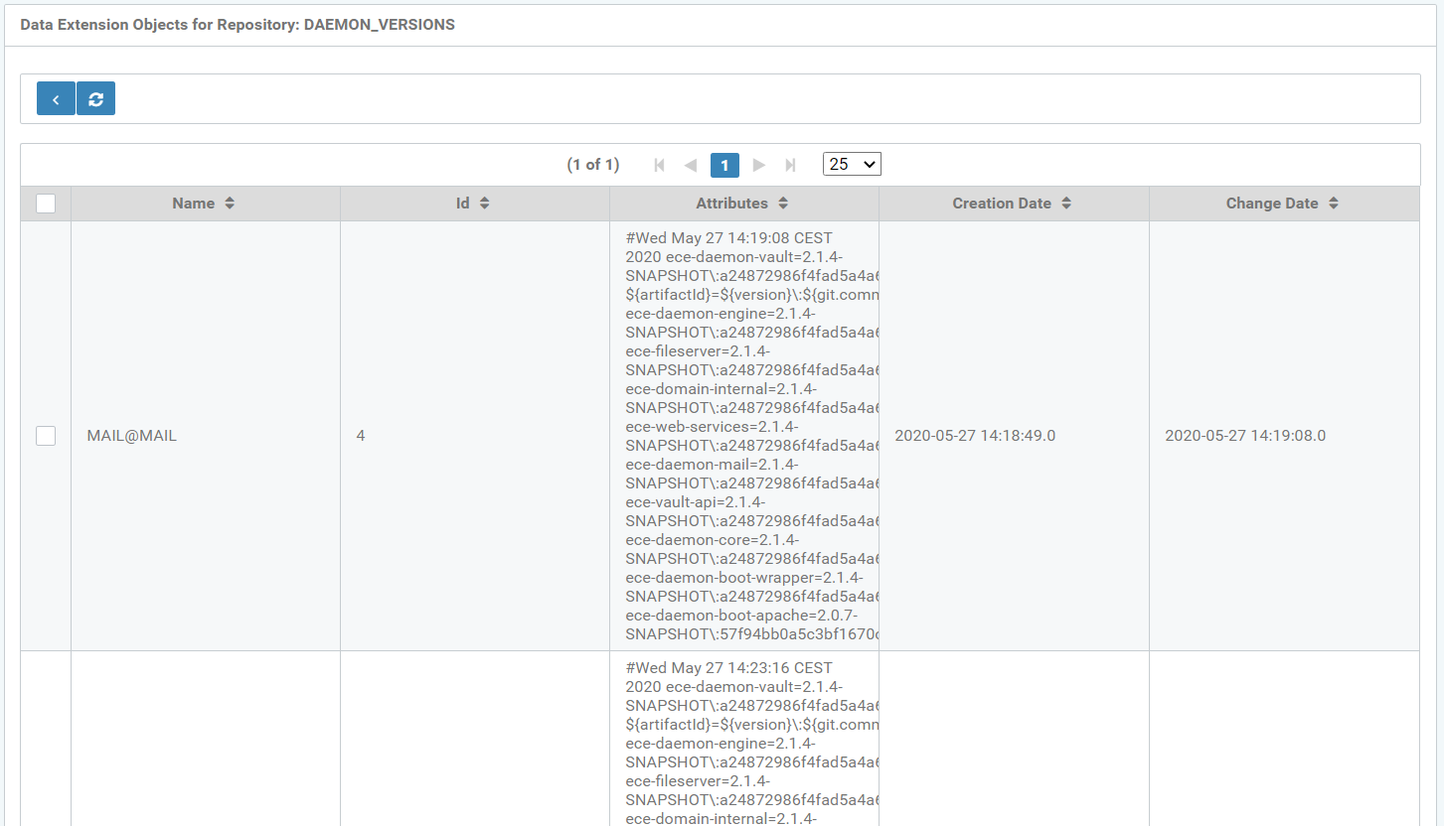This screenshot has width=1444, height=826.
Task: Check the MAIL@MAIL row checkbox
Action: click(46, 436)
